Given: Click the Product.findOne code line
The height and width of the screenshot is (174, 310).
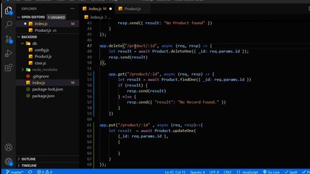Looking at the screenshot, I should [185, 80].
